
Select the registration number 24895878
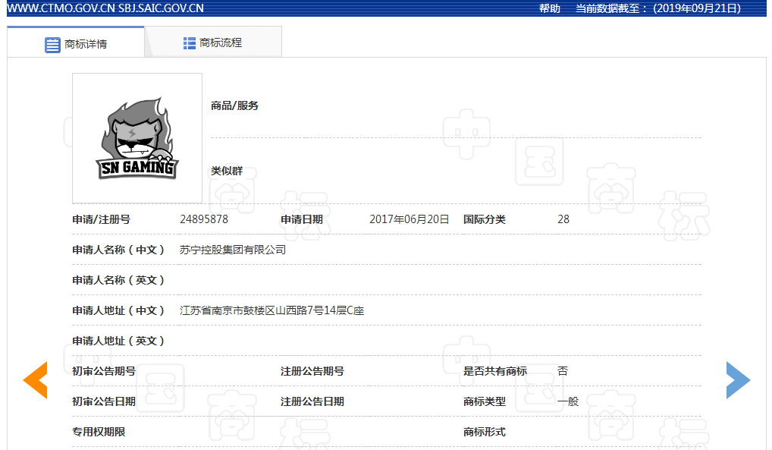coord(204,219)
